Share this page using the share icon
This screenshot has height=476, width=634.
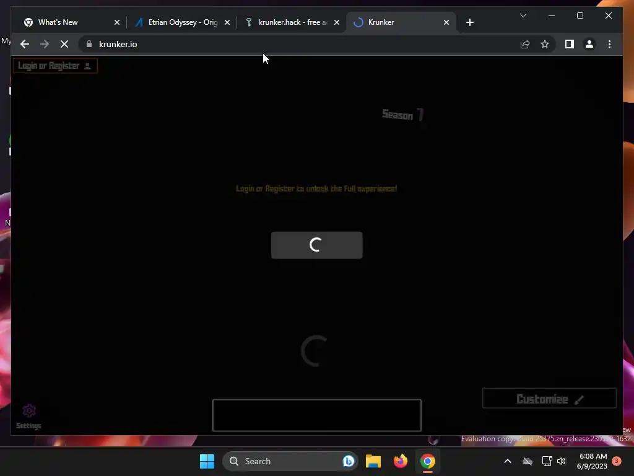tap(525, 44)
